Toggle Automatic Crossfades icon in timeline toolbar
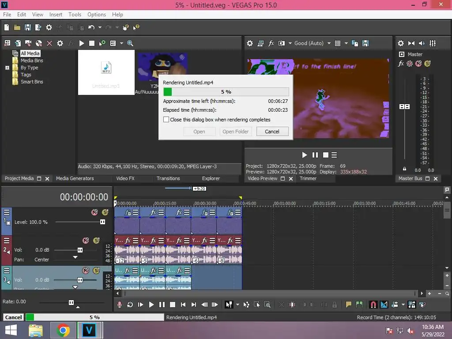 click(384, 305)
